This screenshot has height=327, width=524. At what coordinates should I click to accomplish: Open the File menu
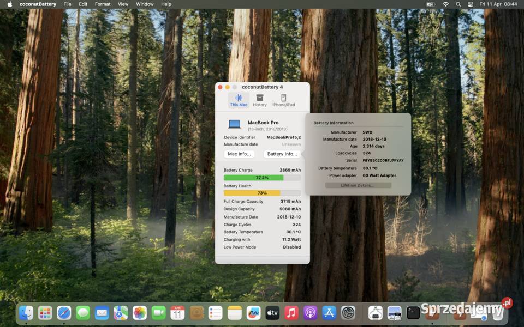(x=67, y=4)
